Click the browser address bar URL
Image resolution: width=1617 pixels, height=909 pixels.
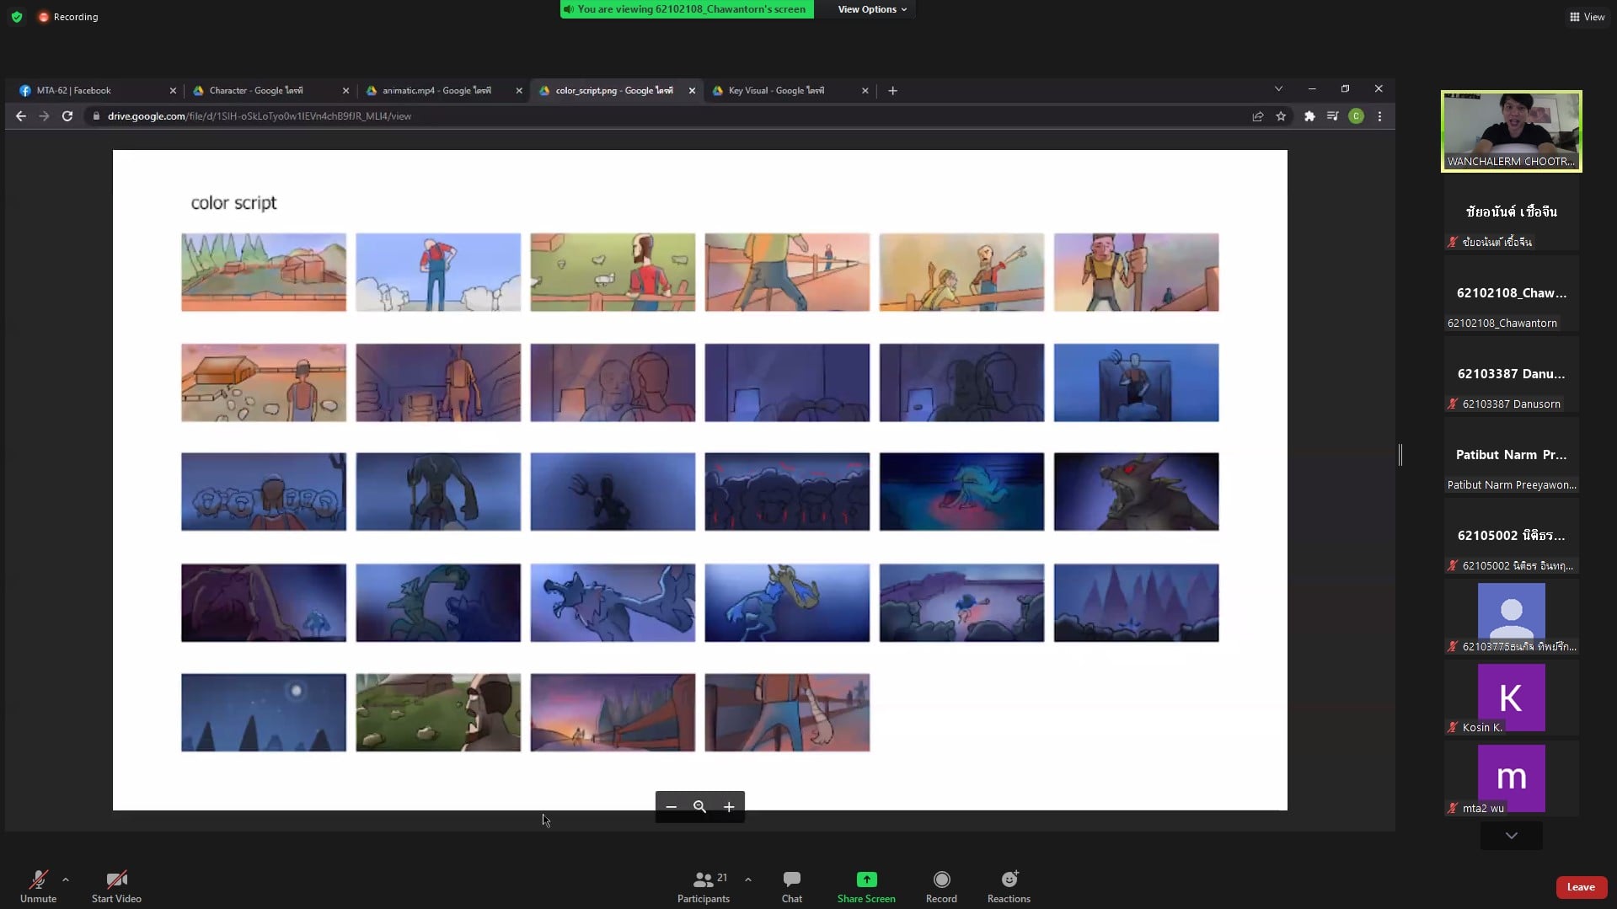[260, 116]
